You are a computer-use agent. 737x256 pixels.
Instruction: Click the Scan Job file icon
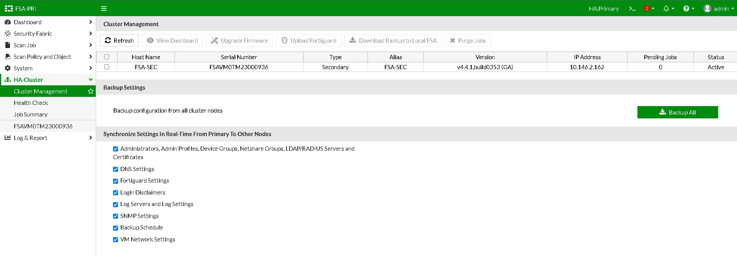7,45
